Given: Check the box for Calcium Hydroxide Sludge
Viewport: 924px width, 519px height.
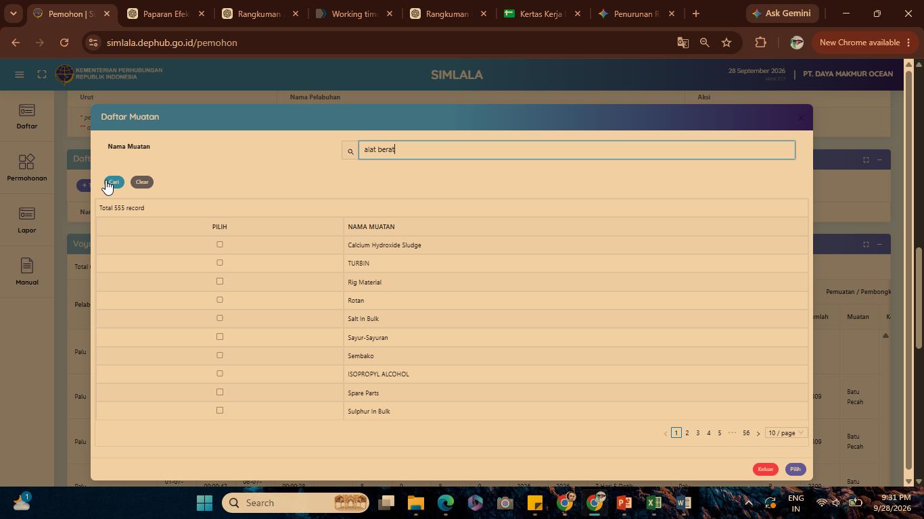Looking at the screenshot, I should coord(219,245).
